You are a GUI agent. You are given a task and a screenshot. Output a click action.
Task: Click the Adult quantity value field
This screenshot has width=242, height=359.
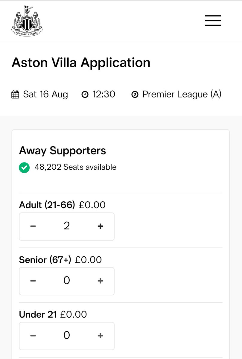coord(67,226)
